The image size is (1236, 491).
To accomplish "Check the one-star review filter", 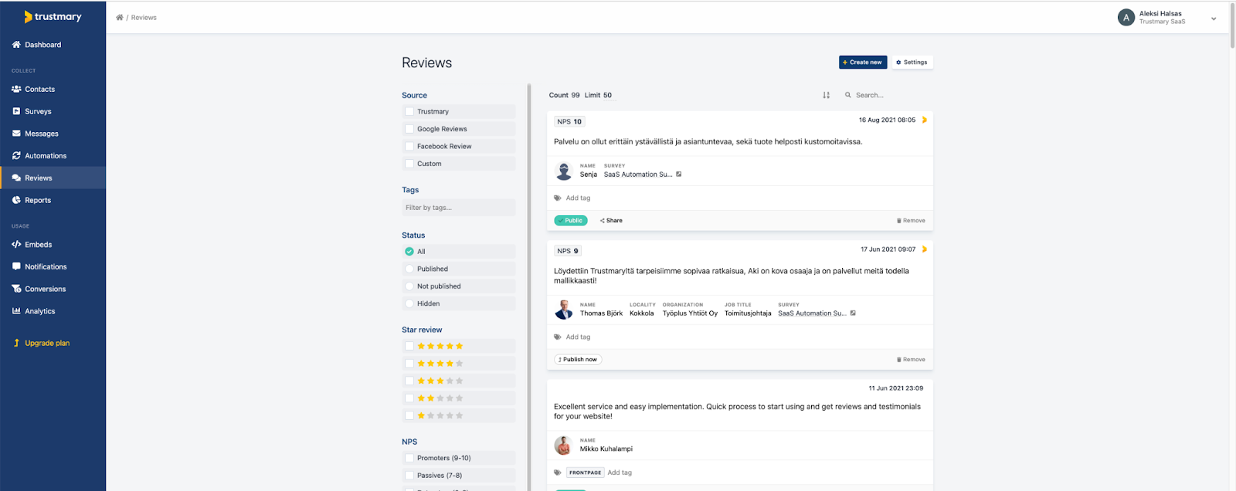I will [x=409, y=415].
